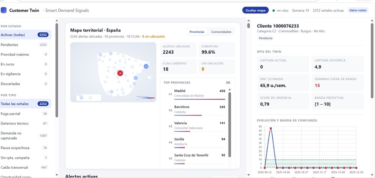Select the 'En vigilancia' filter

26,74
